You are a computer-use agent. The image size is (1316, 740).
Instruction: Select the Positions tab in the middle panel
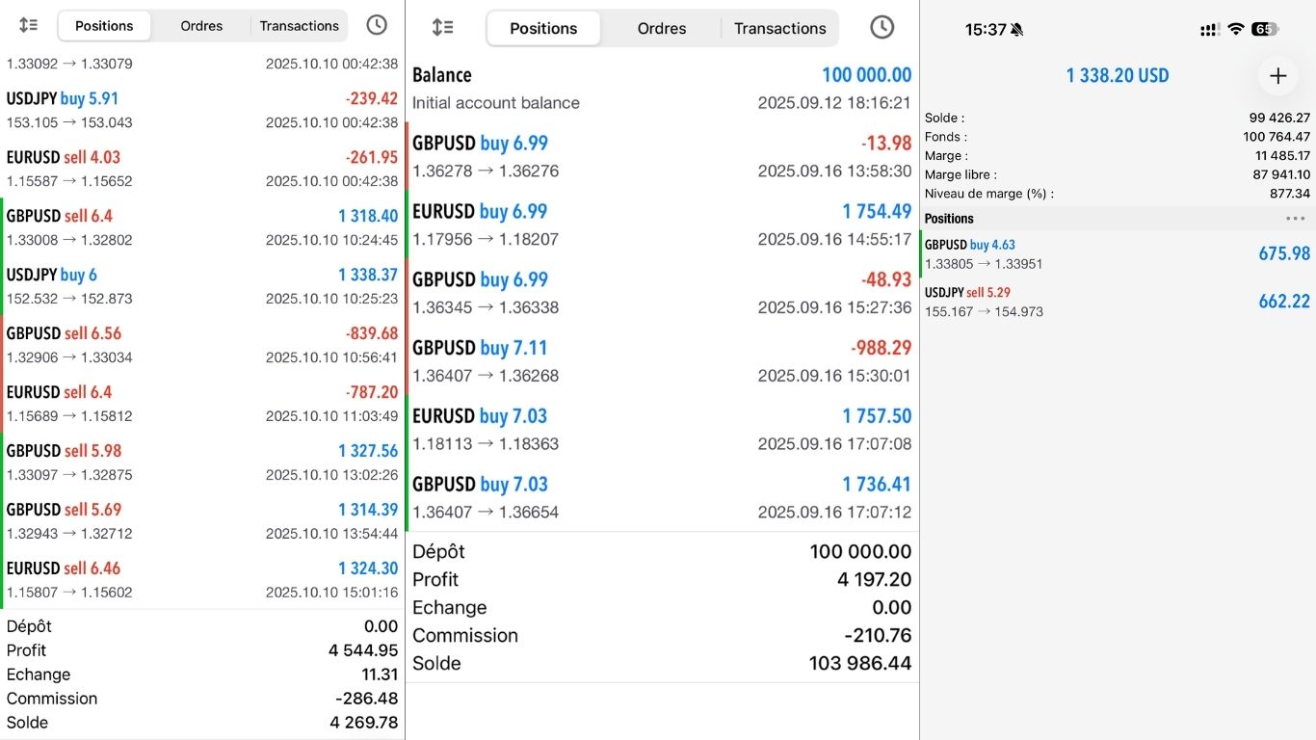coord(543,29)
